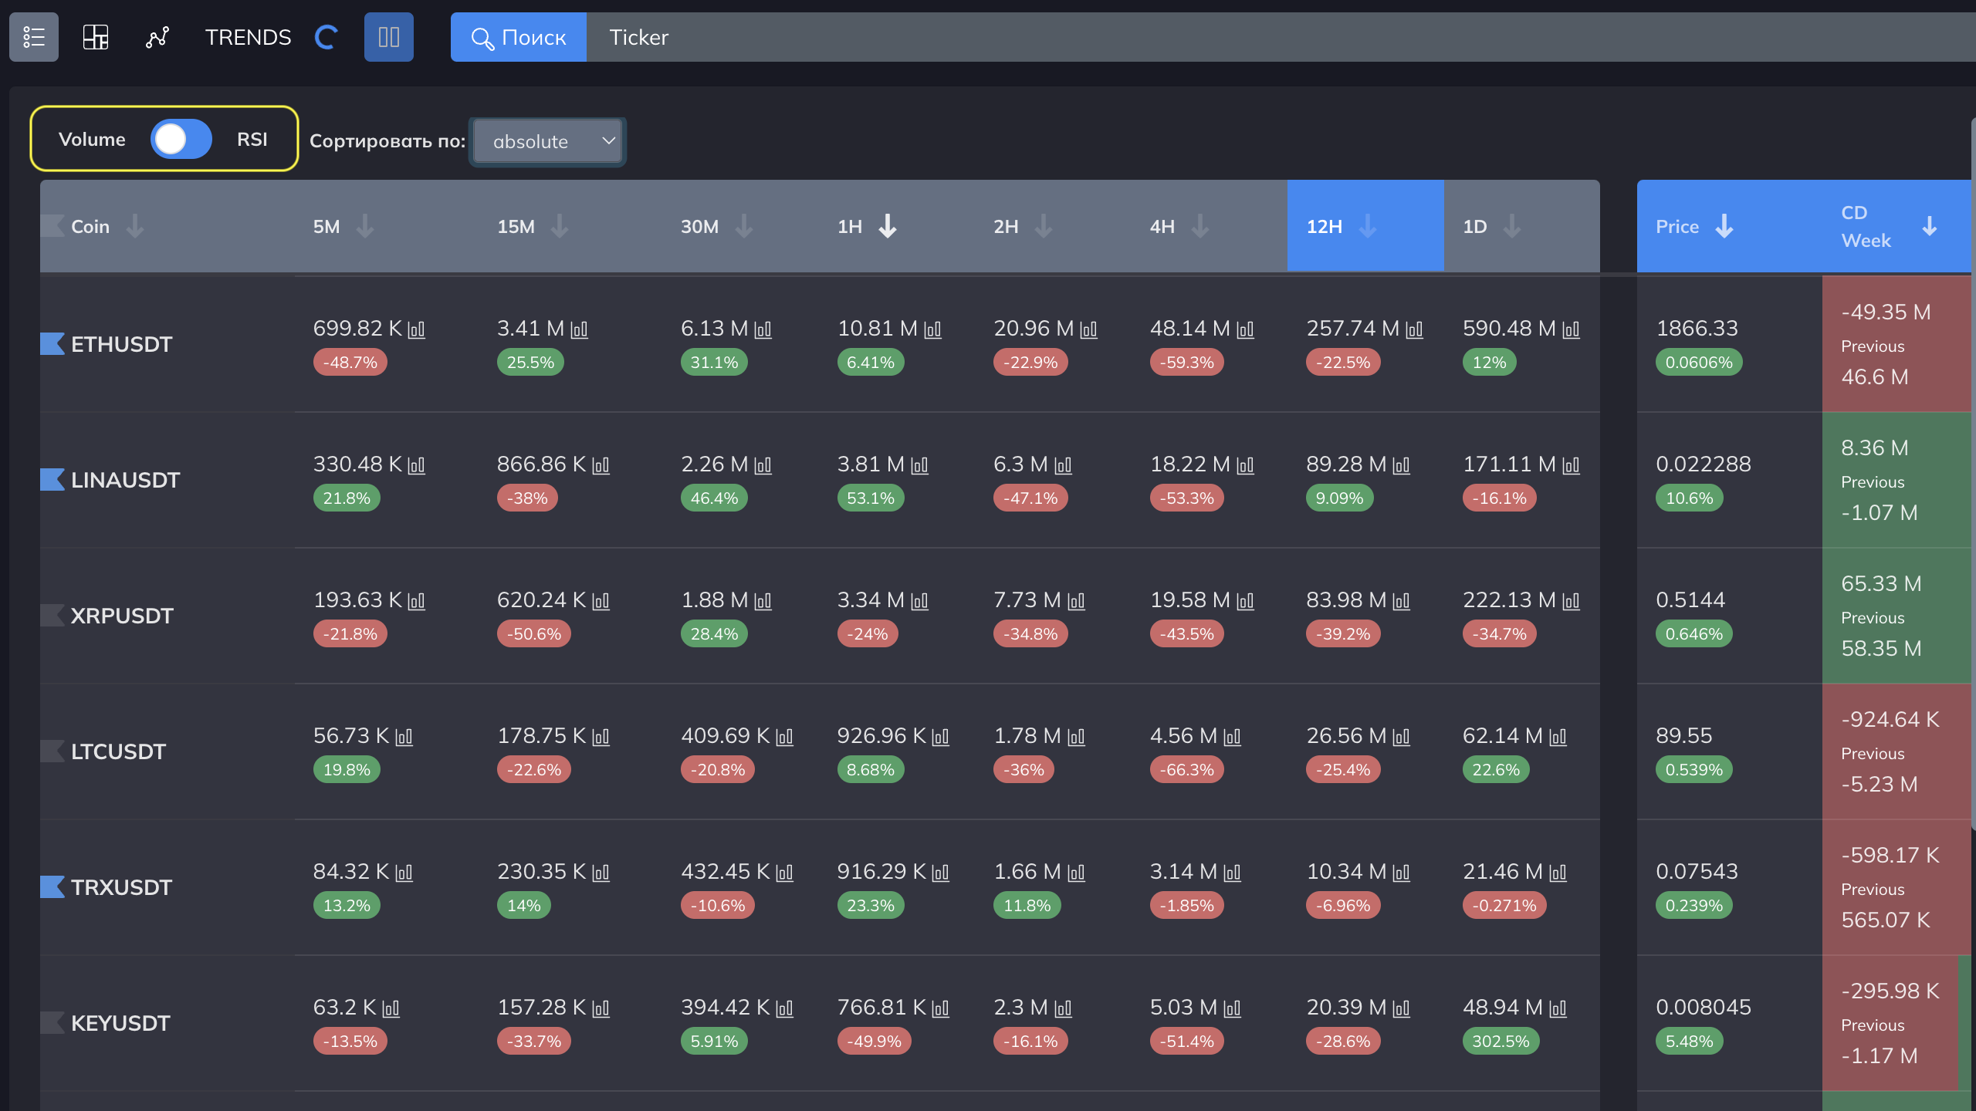Sort by the 5M column

[365, 226]
